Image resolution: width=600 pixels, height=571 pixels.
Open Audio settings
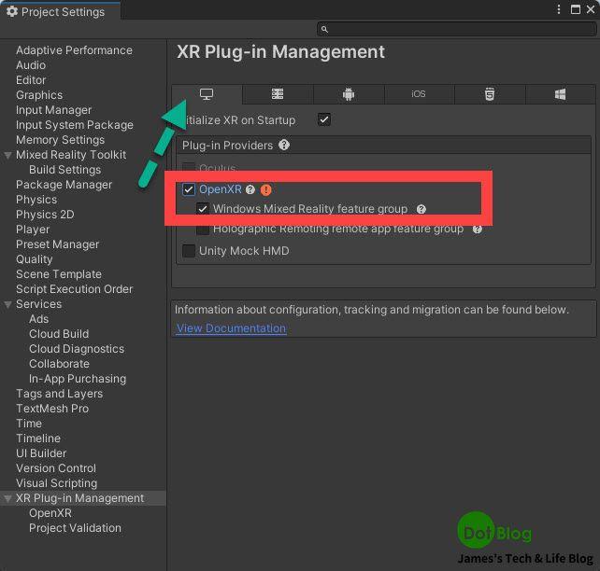(31, 65)
